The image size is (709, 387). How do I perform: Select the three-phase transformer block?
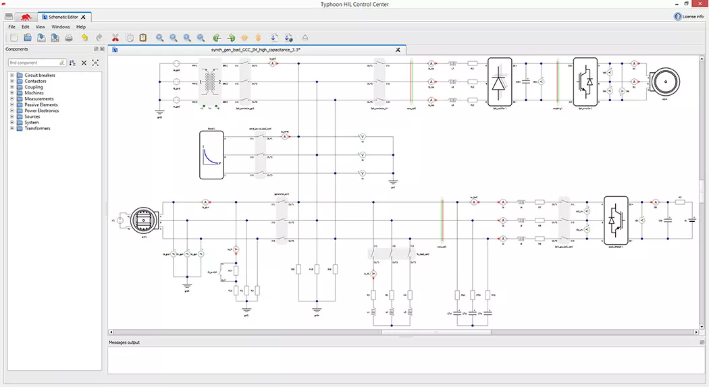[x=210, y=82]
